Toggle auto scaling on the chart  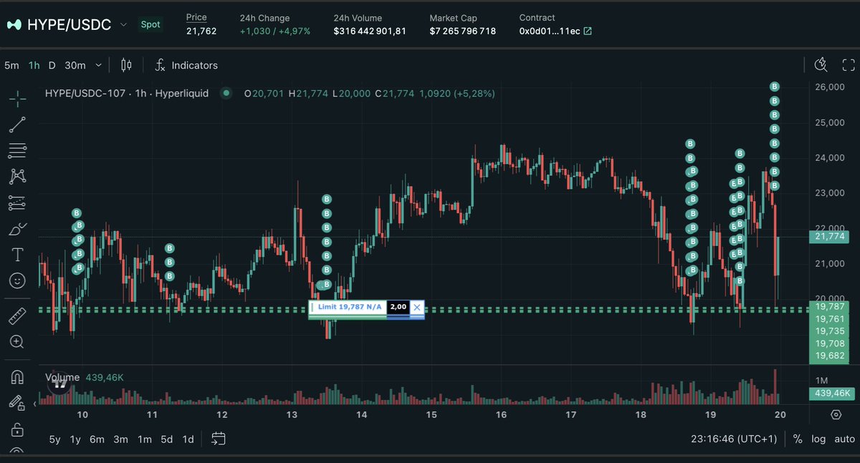click(x=844, y=439)
